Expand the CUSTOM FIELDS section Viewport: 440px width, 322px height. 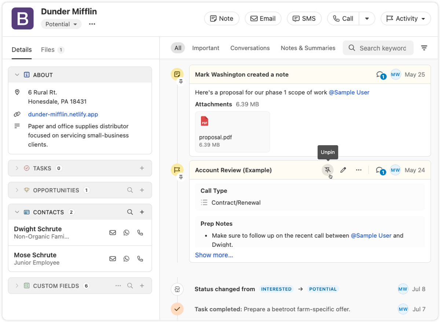(x=17, y=286)
